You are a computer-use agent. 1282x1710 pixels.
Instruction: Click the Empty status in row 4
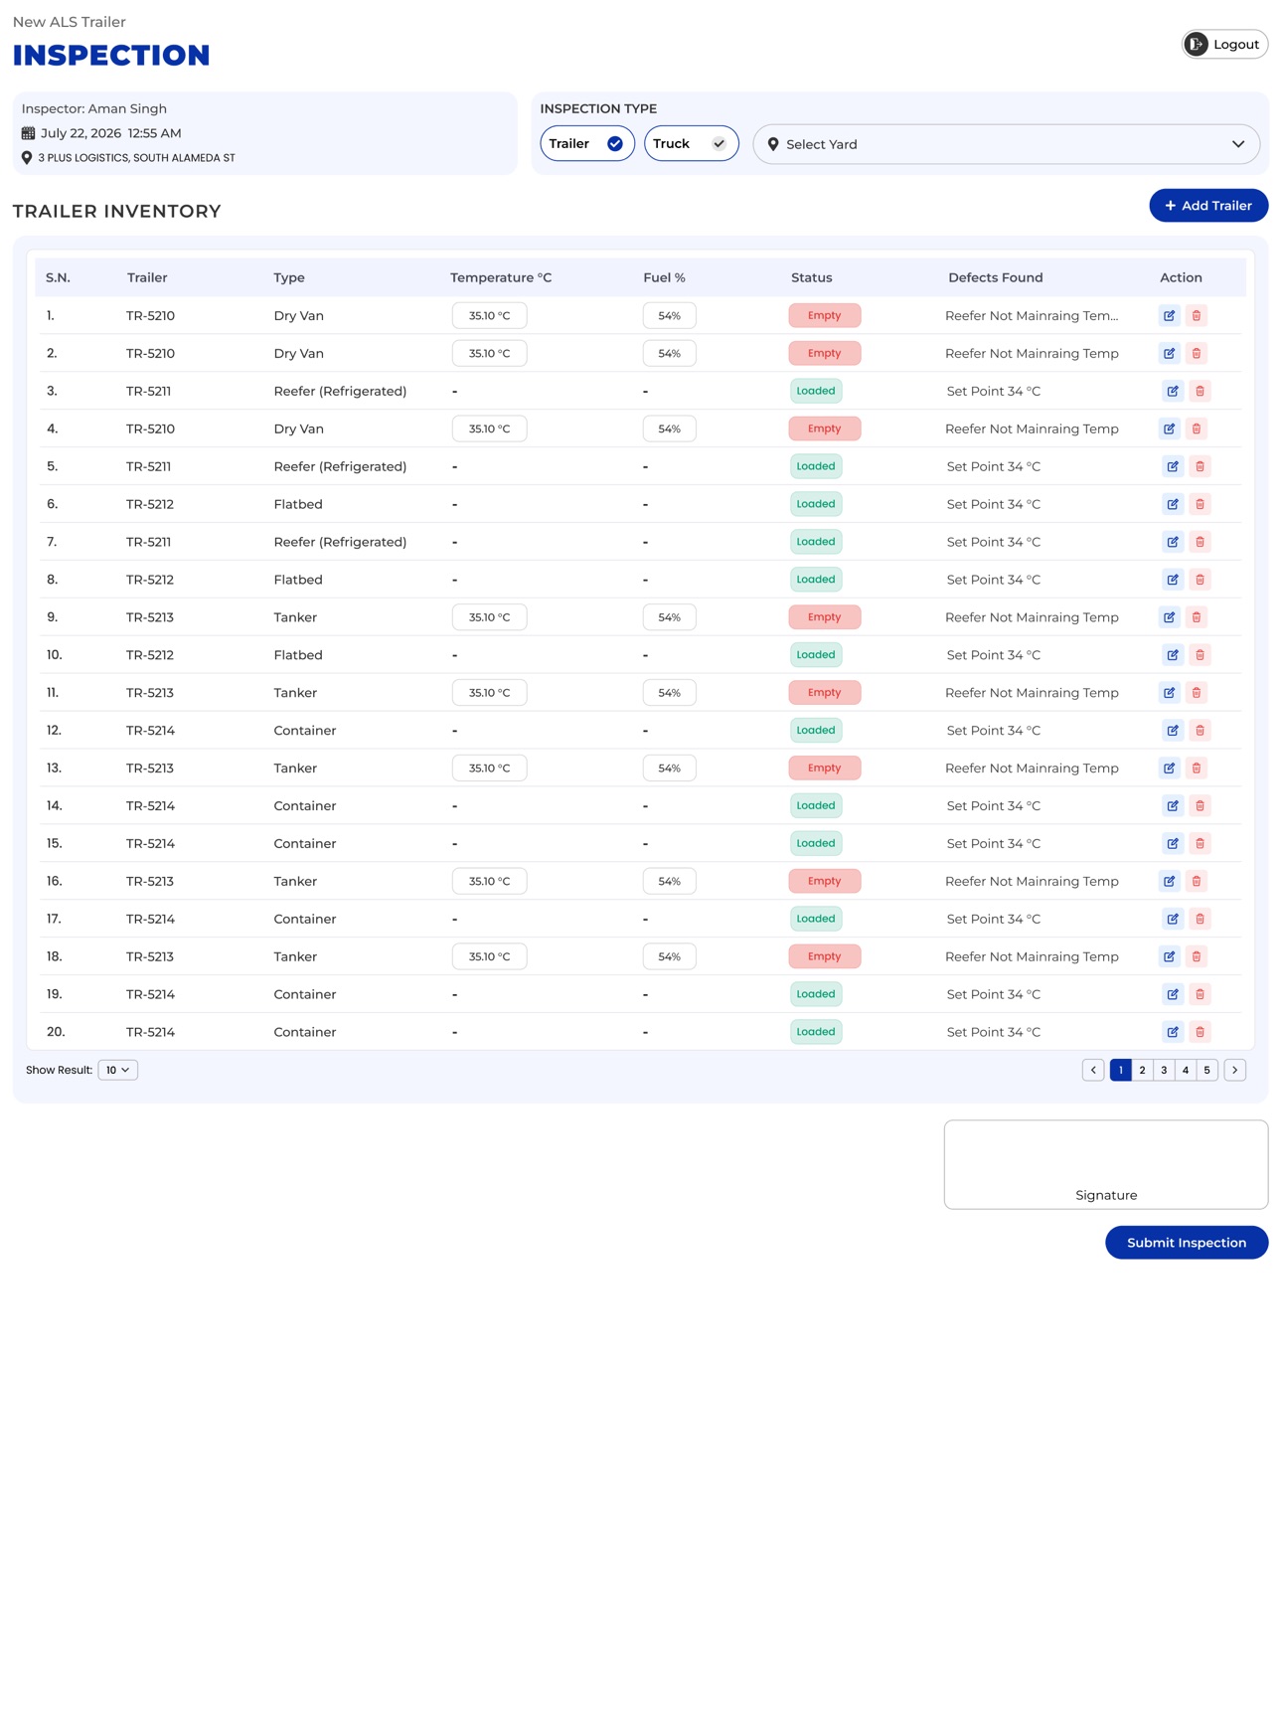[x=825, y=428]
